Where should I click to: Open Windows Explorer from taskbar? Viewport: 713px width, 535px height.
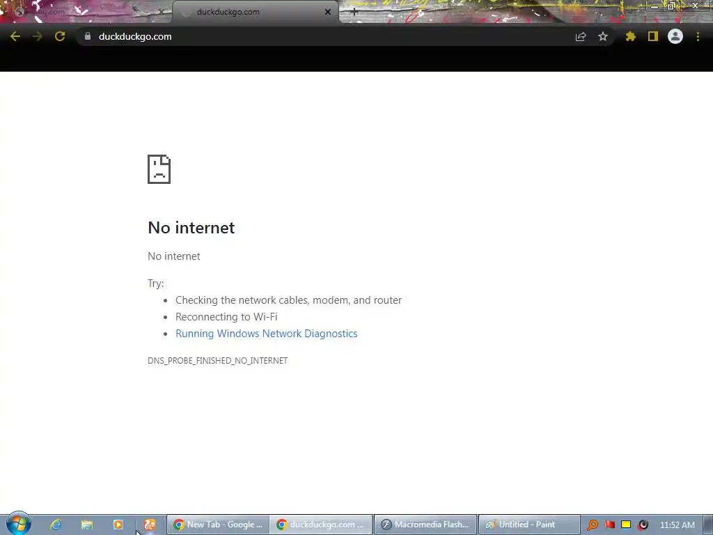(x=87, y=525)
